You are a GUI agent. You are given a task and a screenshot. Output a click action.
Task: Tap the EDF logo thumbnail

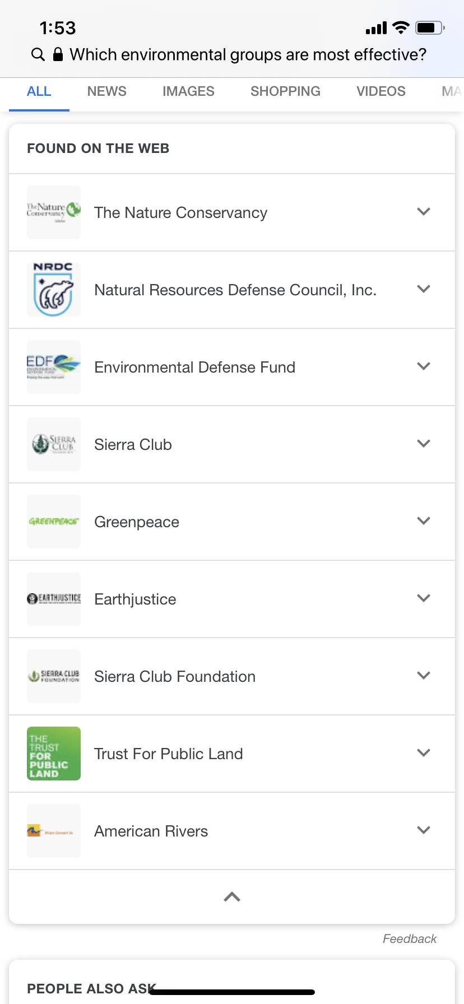click(54, 367)
